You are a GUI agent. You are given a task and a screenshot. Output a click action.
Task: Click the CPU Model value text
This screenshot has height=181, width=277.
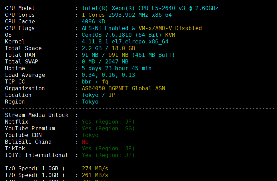tap(150, 8)
